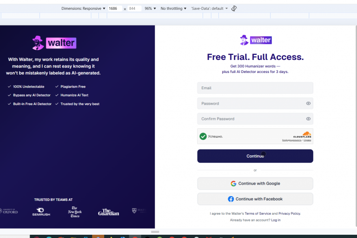Click the rotate device icon in toolbar
The image size is (357, 238).
click(234, 8)
